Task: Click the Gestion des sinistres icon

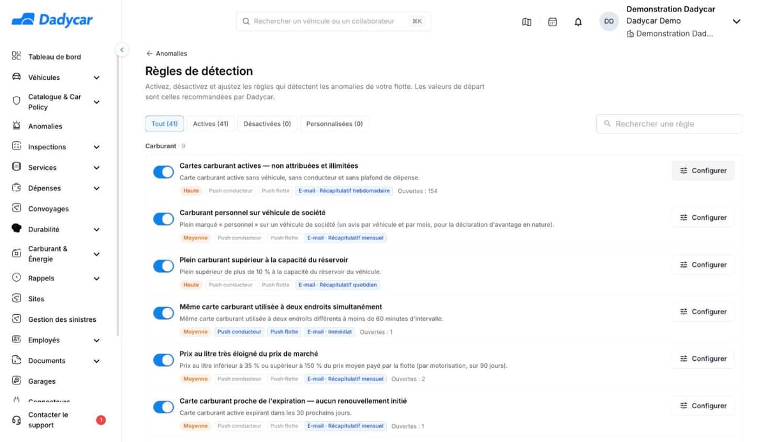Action: click(x=17, y=319)
